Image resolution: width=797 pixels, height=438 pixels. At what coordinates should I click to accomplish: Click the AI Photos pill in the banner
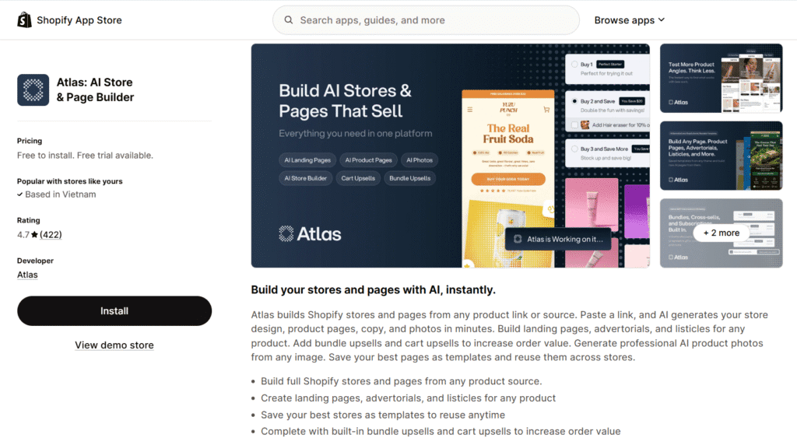420,160
